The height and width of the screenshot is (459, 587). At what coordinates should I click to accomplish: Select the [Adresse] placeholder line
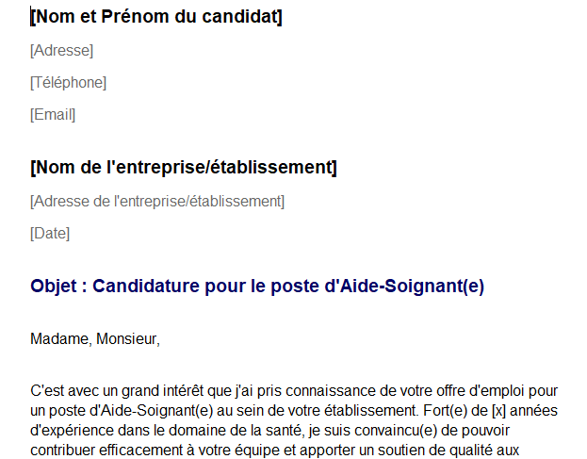62,51
